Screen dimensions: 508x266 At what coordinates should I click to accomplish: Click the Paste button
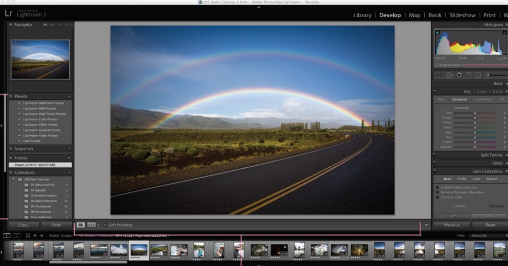(x=56, y=225)
